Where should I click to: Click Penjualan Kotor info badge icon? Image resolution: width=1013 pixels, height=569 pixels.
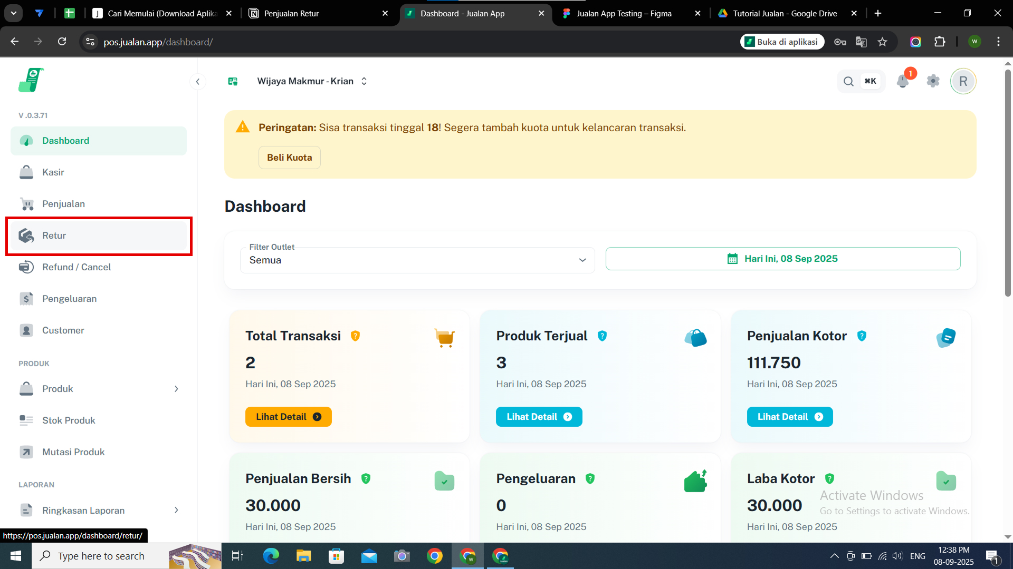(862, 336)
